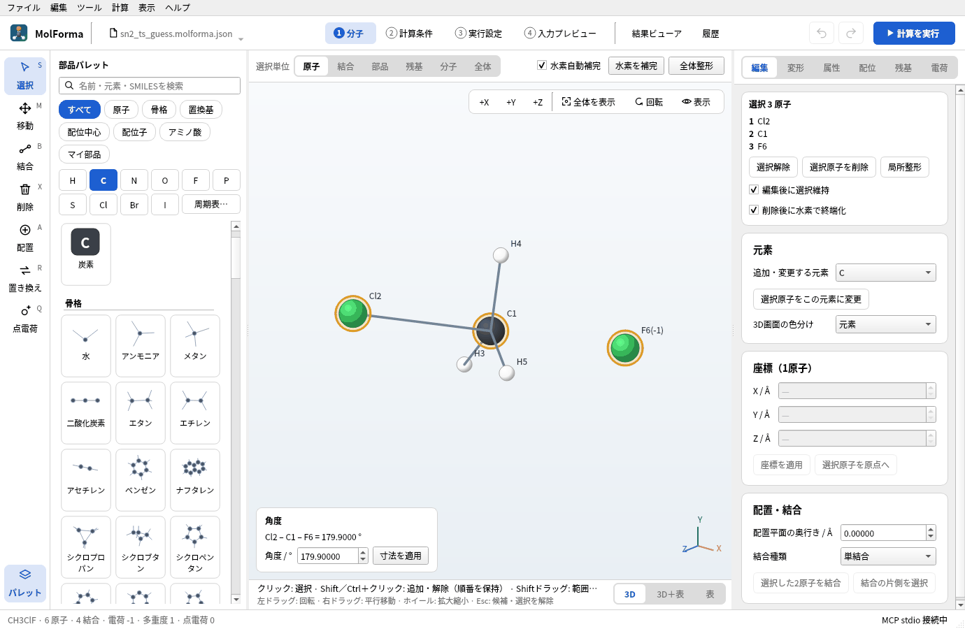Click the 回転 rotate view button
The image size is (965, 629).
(649, 102)
